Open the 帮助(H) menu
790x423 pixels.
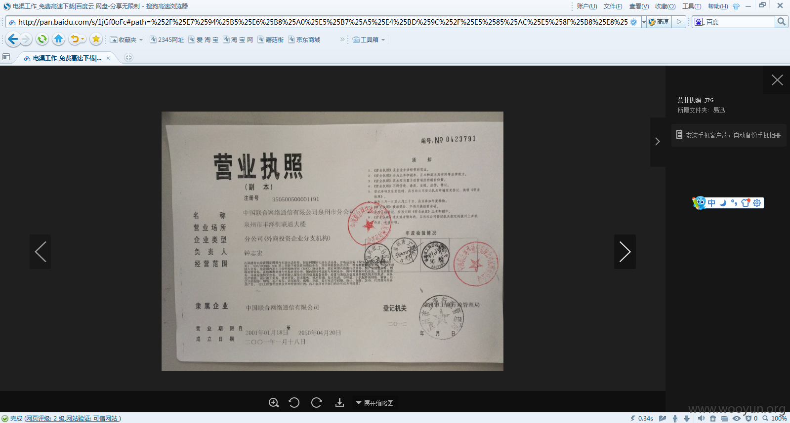[718, 6]
